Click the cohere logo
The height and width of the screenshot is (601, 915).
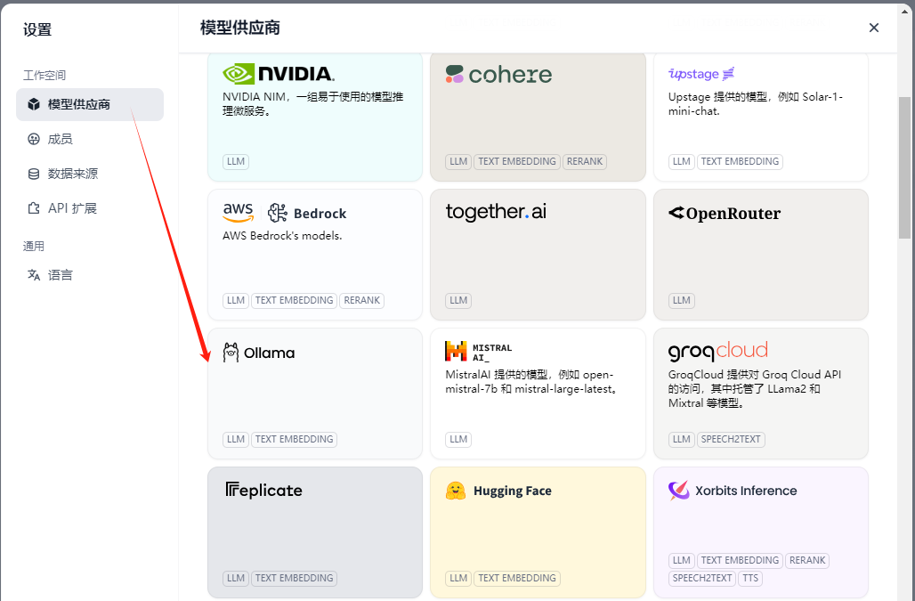coord(498,74)
